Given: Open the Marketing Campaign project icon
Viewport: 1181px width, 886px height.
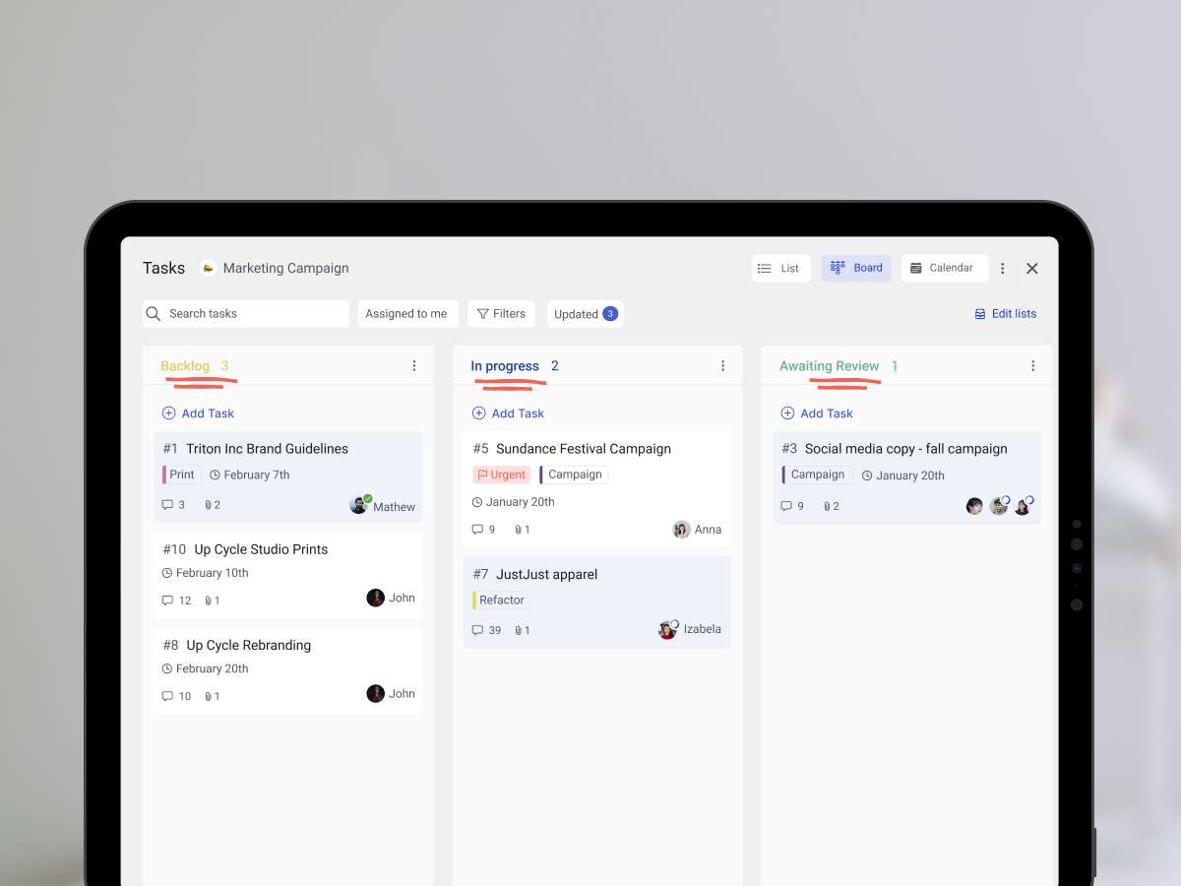Looking at the screenshot, I should (208, 268).
